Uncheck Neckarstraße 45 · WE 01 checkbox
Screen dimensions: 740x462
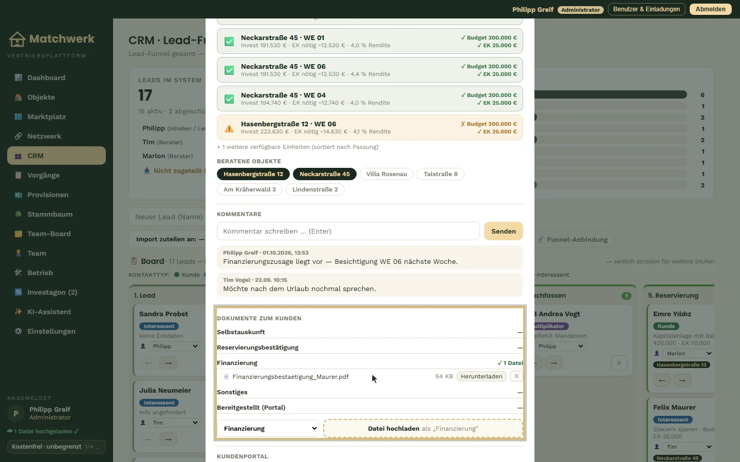[x=229, y=42]
